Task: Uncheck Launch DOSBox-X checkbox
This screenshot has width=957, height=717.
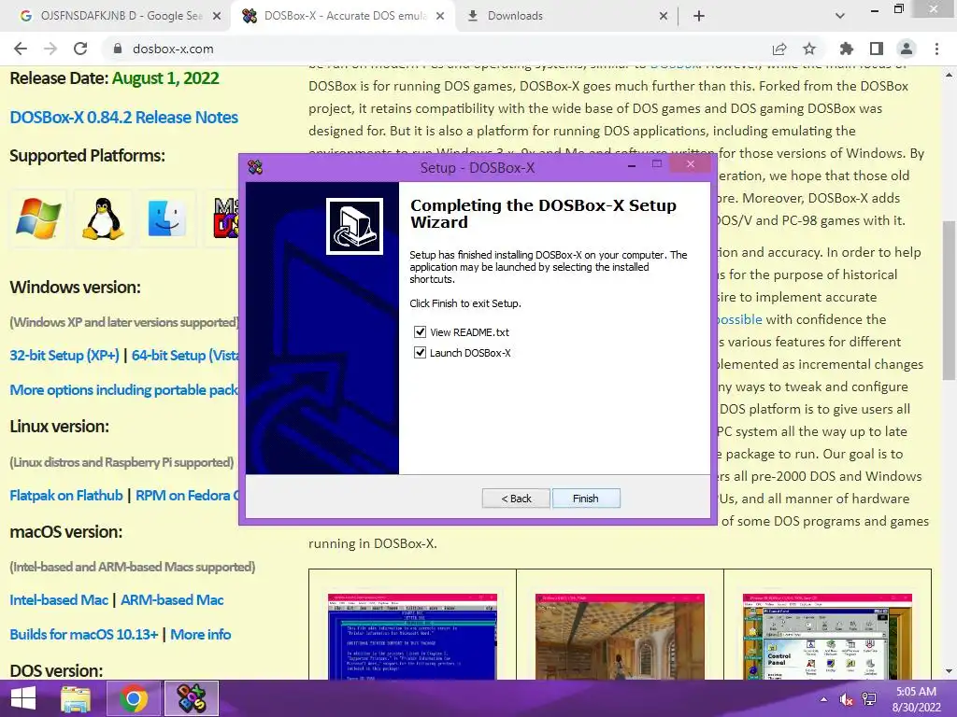Action: point(420,352)
